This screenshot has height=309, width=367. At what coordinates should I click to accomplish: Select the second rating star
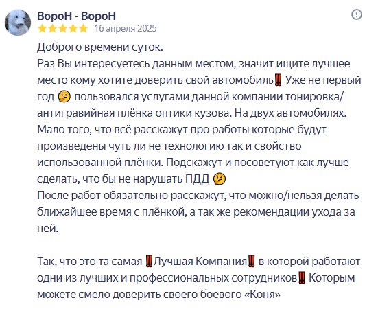click(52, 29)
